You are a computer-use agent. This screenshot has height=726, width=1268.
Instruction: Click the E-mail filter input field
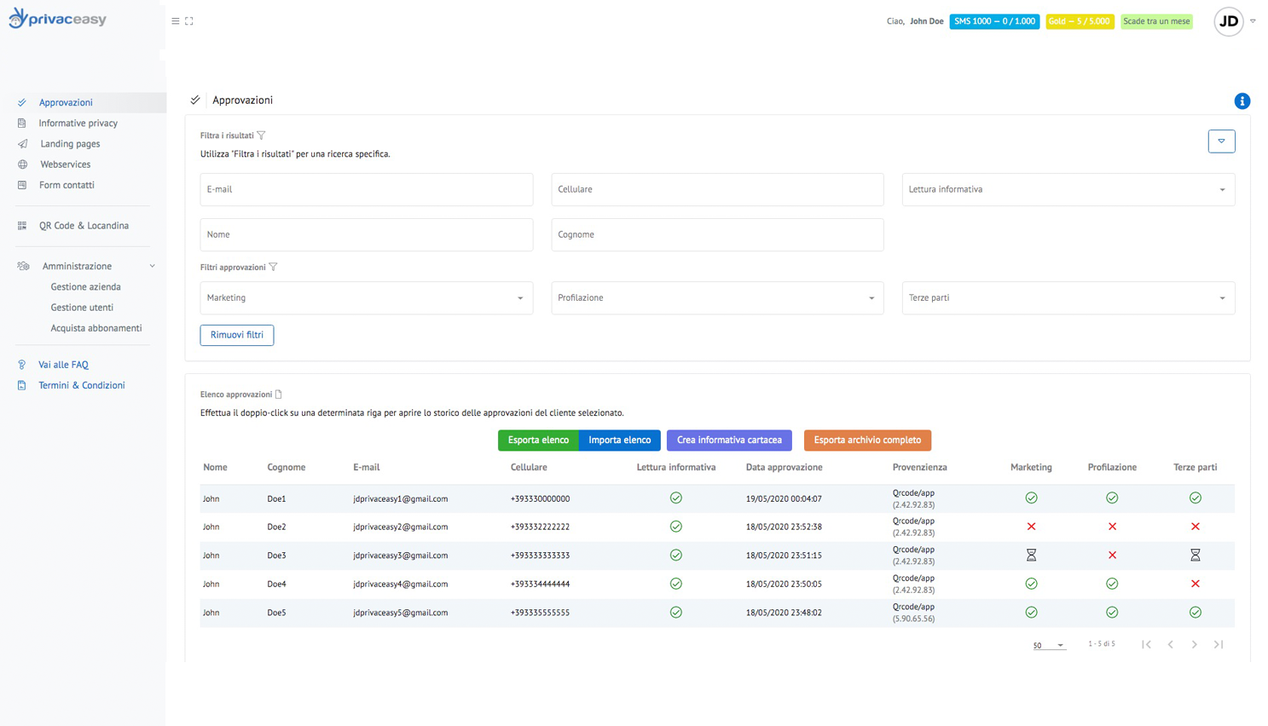(x=366, y=189)
